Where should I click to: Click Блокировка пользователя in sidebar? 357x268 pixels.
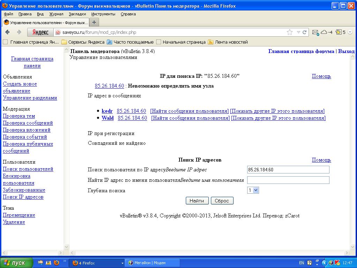click(x=18, y=179)
